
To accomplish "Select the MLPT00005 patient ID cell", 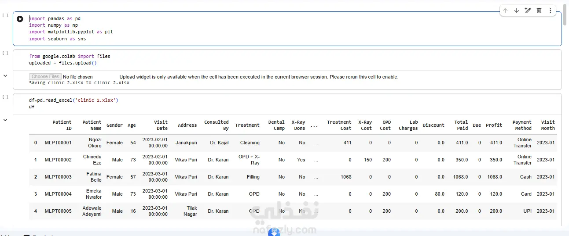I will (58, 211).
